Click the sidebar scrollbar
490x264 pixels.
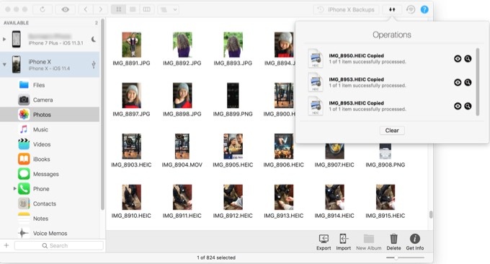click(x=102, y=114)
